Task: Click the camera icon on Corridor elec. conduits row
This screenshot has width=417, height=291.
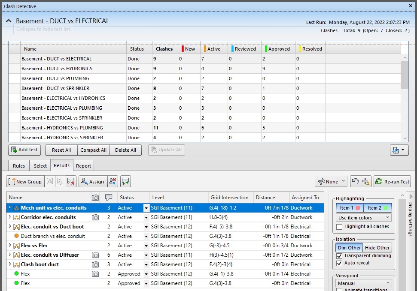Action: (95, 217)
